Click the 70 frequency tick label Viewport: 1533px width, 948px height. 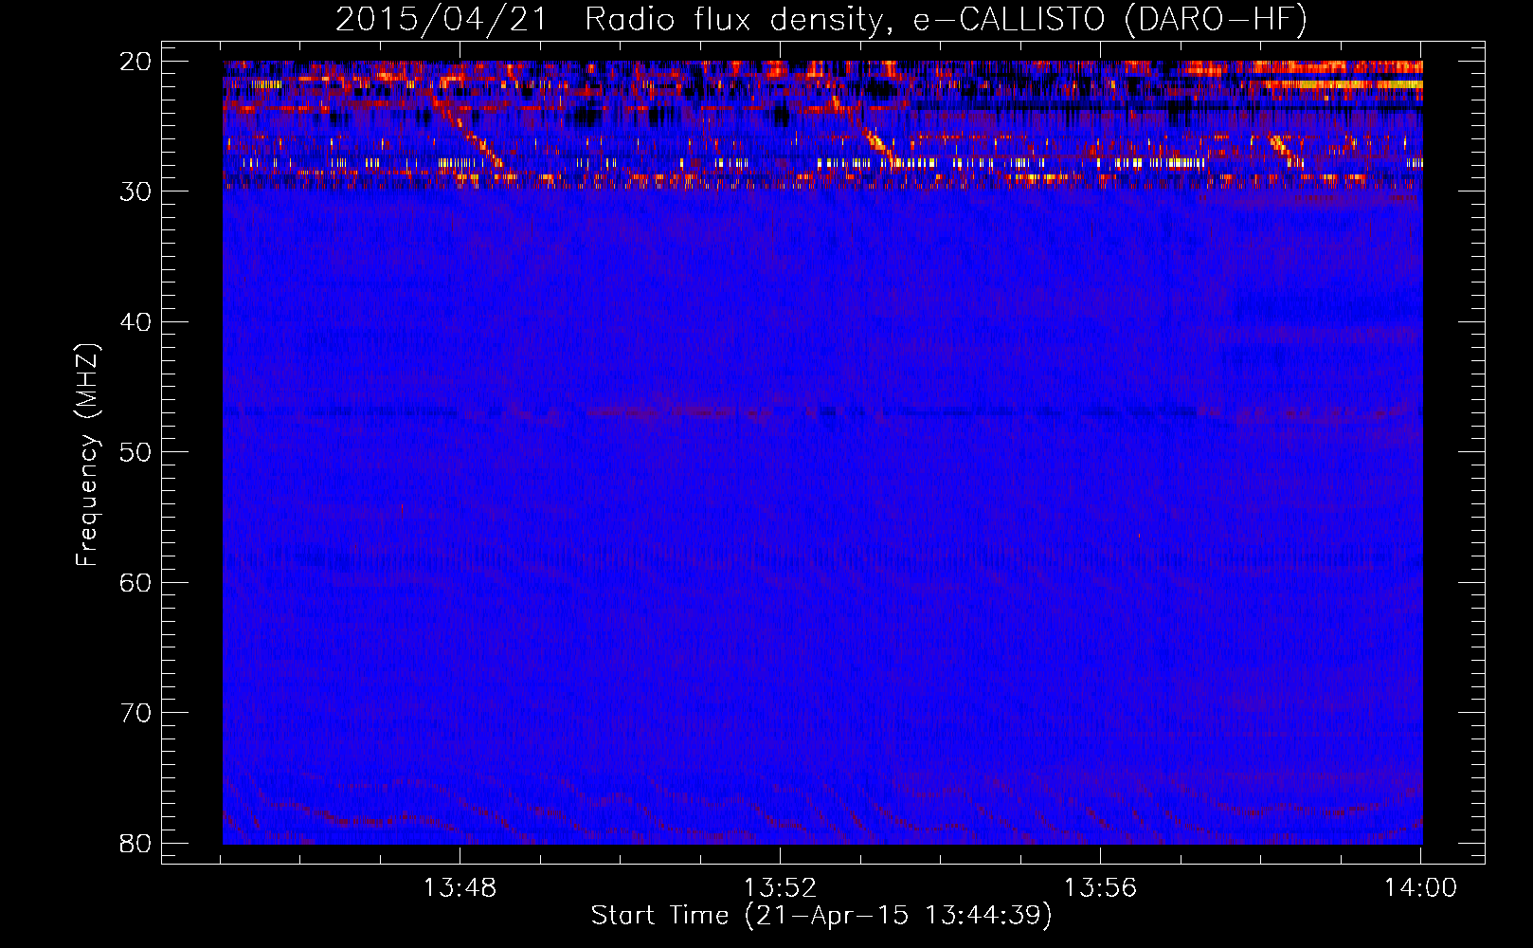coord(135,713)
